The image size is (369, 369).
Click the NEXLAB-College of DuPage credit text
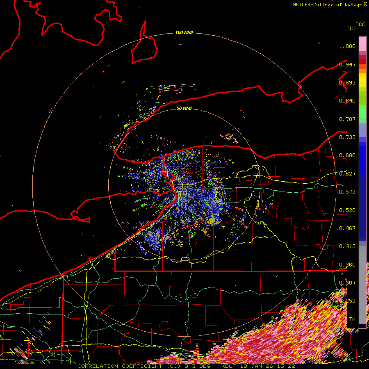click(x=327, y=5)
